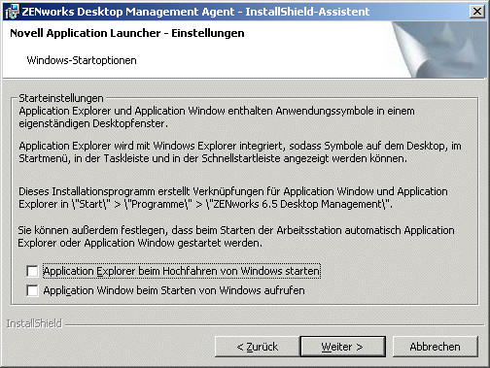Click the Windows-Startoptionen subtitle
490x368 pixels.
click(x=82, y=60)
